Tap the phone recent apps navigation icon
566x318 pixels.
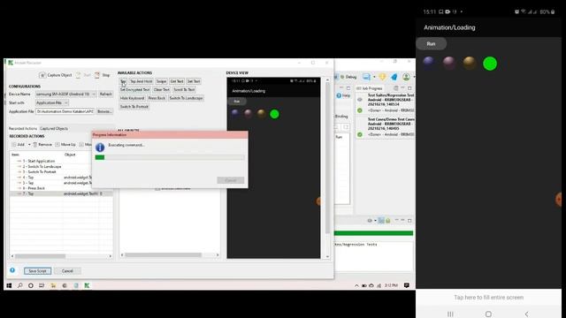click(450, 314)
